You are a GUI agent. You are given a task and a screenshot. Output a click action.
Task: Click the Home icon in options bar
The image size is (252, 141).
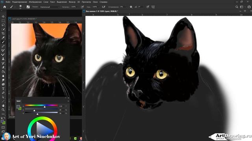[x=5, y=7]
